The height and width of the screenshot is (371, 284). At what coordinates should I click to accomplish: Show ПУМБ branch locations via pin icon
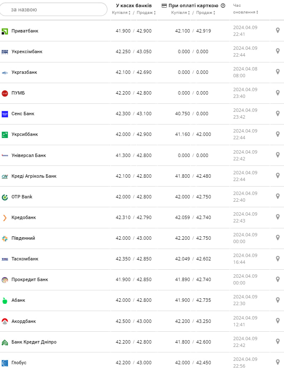pos(278,92)
